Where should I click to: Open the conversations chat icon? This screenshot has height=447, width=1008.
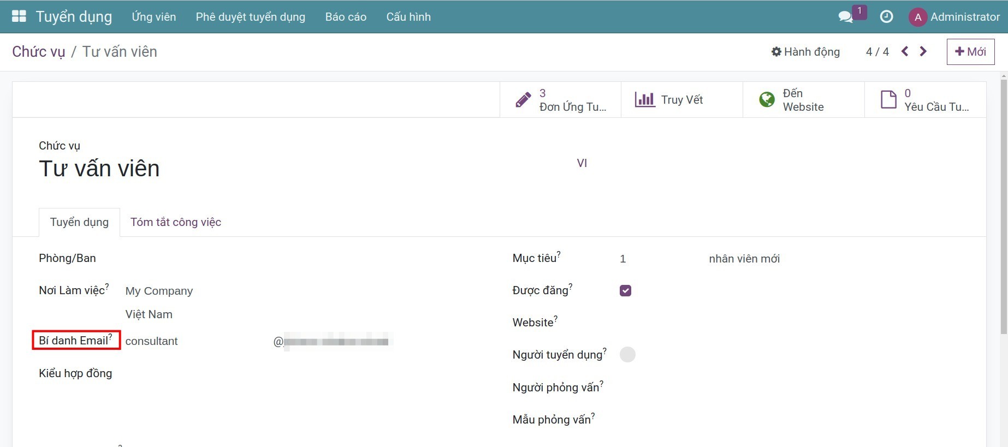[x=845, y=17]
